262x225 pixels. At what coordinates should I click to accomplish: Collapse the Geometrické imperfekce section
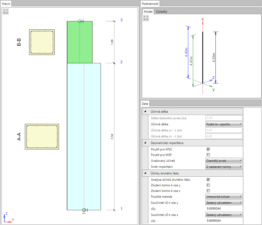point(145,143)
